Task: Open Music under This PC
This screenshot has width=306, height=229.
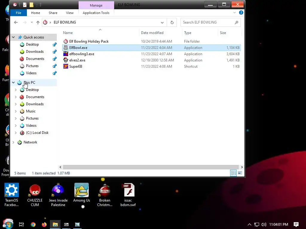Action: coord(31,111)
